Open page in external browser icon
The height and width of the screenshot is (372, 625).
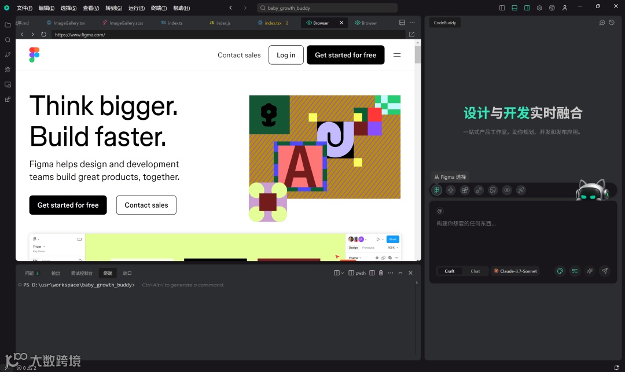click(412, 34)
